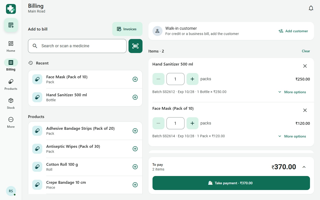The image size is (320, 200).
Task: Open Stock in the sidebar
Action: [11, 103]
